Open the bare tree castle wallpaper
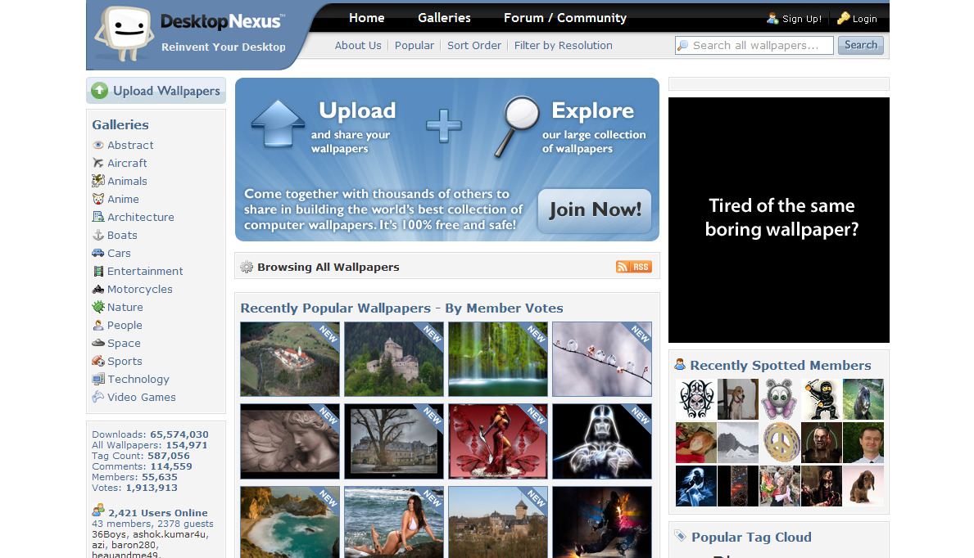Viewport: 974px width, 558px height. [394, 441]
